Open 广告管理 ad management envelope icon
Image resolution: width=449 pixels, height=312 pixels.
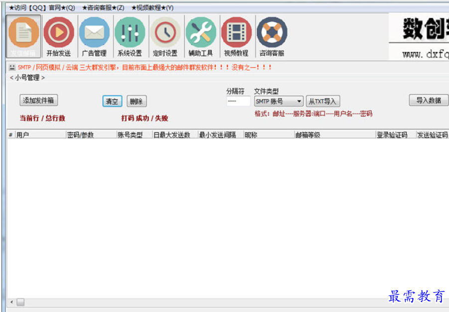click(94, 36)
